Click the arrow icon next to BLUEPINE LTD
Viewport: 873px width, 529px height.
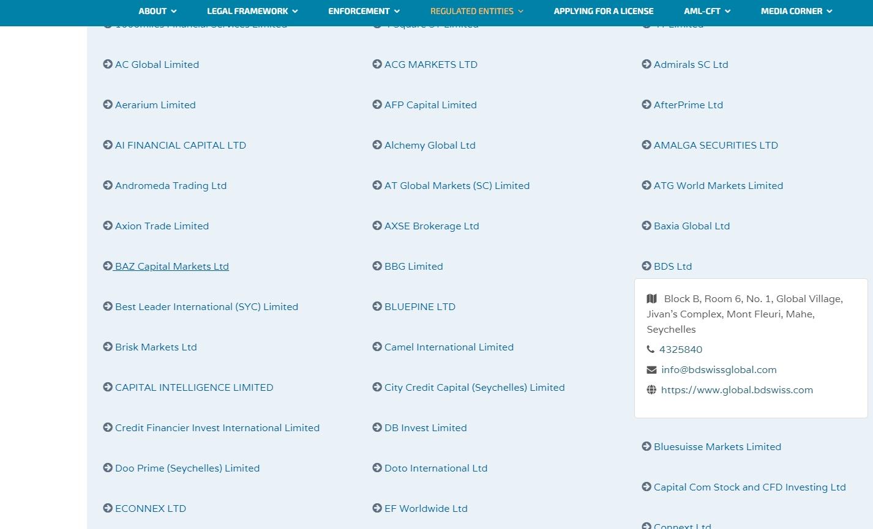point(377,306)
